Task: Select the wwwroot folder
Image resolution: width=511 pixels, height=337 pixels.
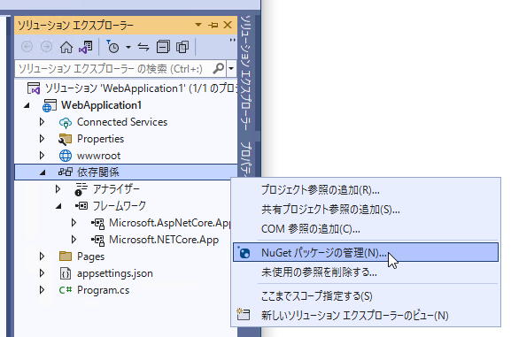Action: coord(98,156)
